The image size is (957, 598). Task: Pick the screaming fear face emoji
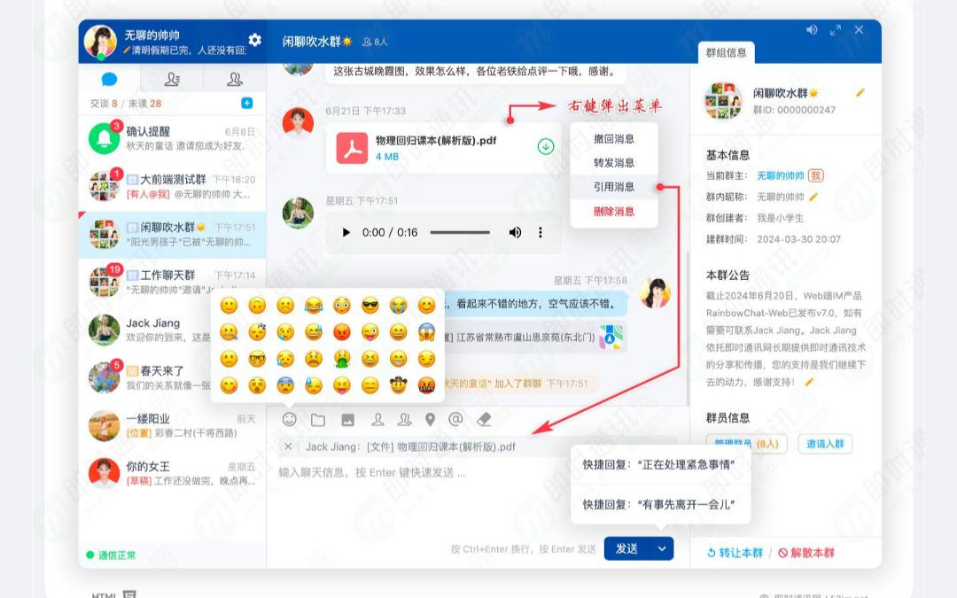426,332
